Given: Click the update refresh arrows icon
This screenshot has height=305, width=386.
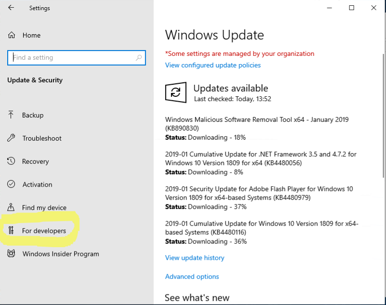Looking at the screenshot, I should 176,93.
